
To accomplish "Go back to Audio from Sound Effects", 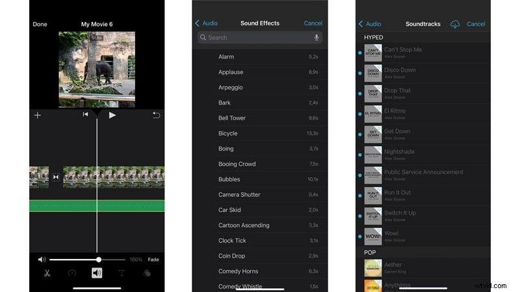I will pos(206,23).
